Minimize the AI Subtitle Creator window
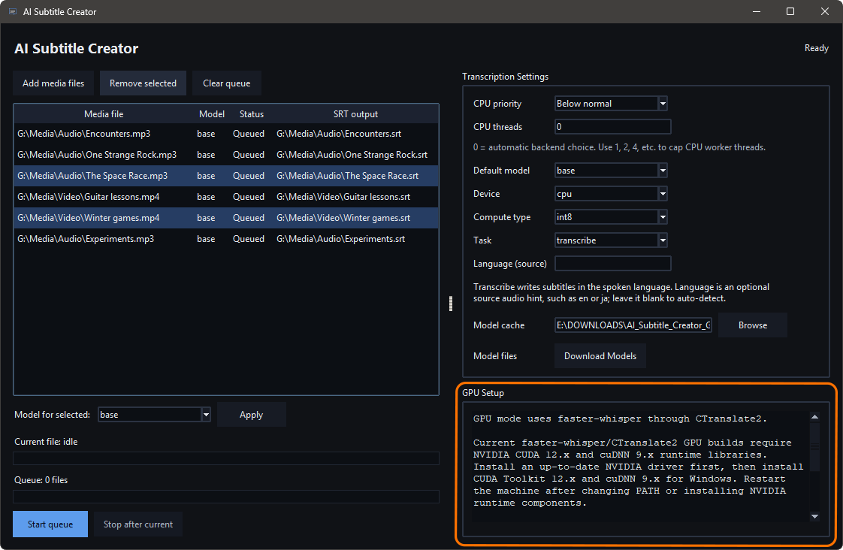 click(757, 11)
